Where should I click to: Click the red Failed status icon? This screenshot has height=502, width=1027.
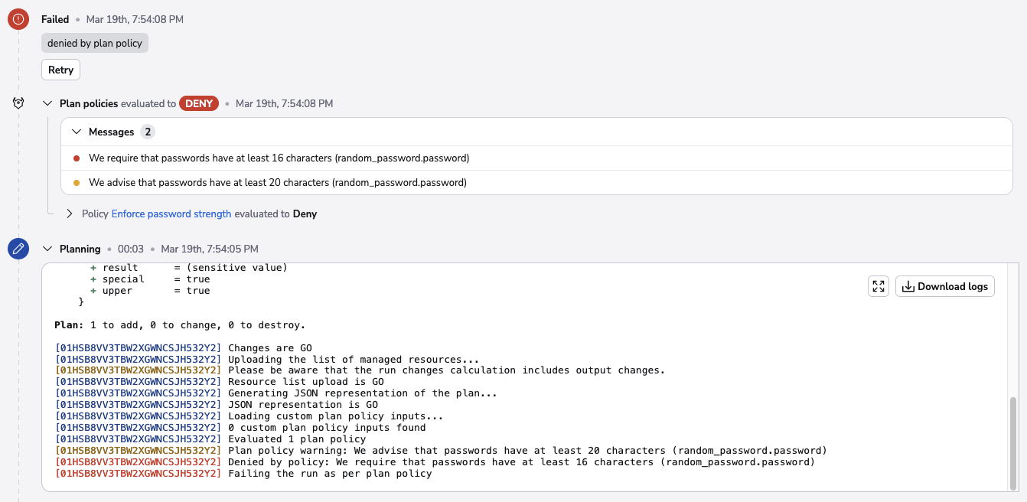18,19
